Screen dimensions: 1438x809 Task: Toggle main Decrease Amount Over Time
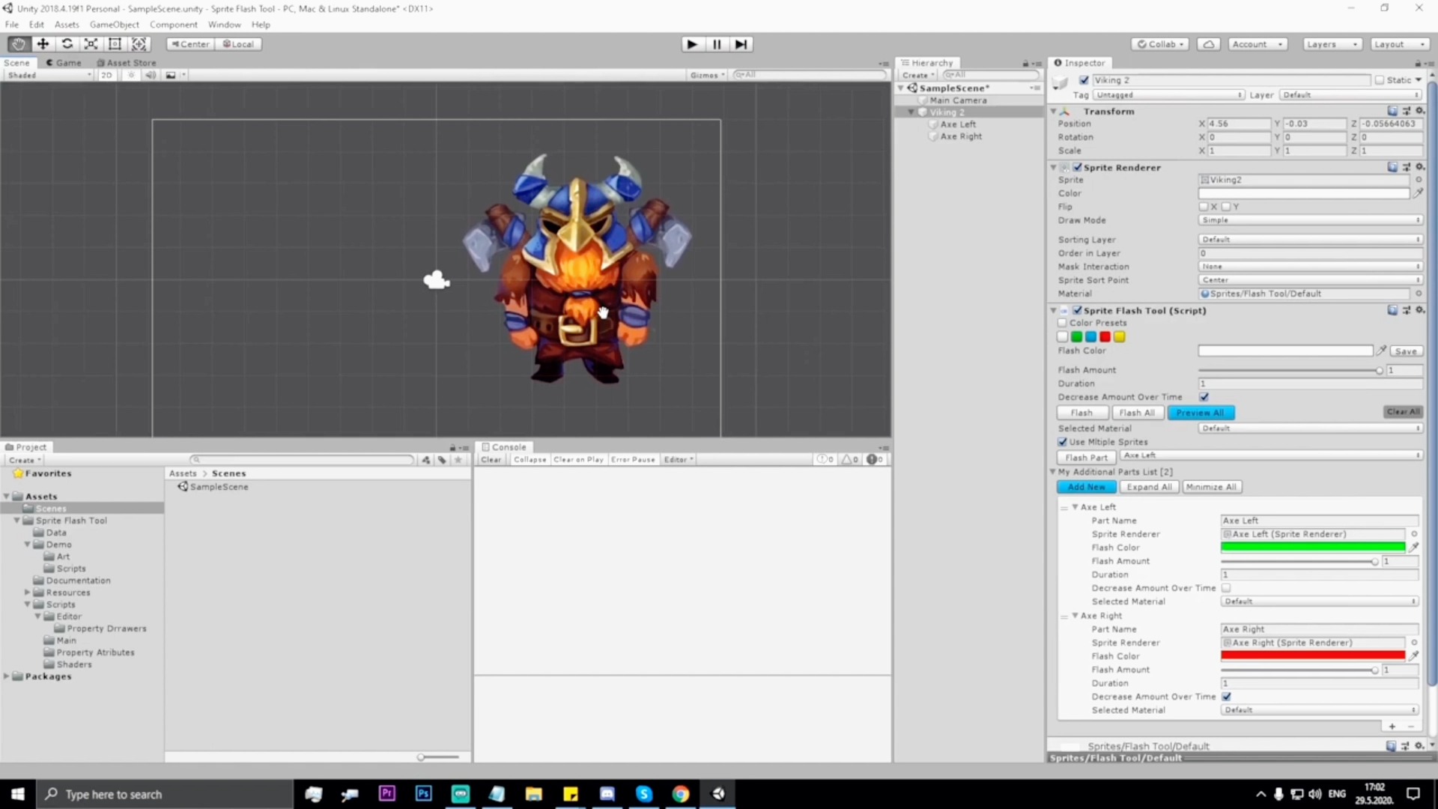pos(1204,397)
